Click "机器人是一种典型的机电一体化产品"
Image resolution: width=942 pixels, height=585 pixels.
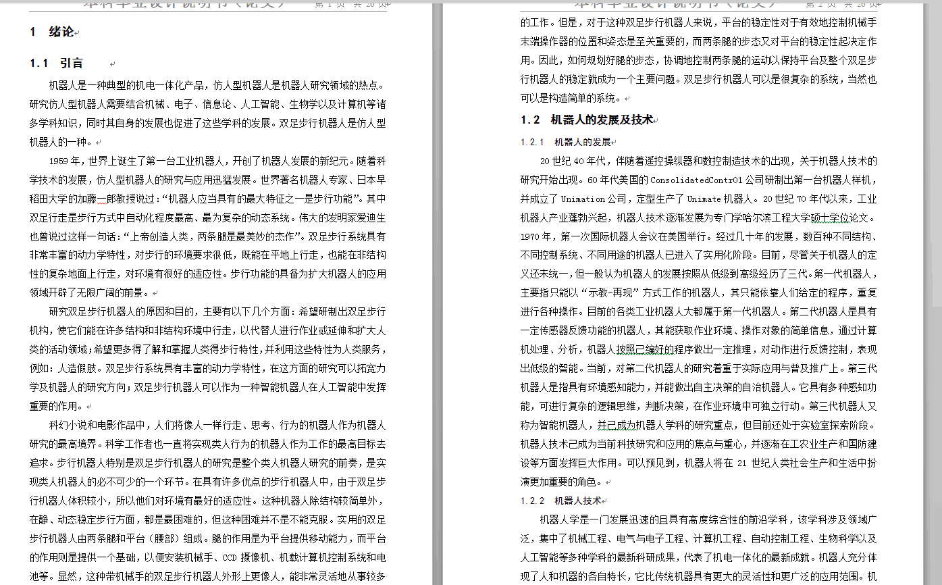point(128,86)
